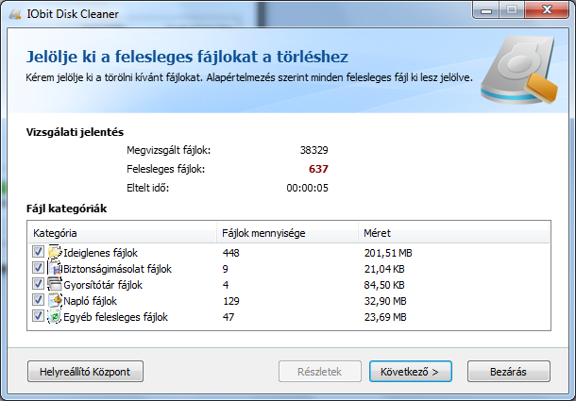
Task: Click the Vizsgálati jelentés heading
Action: click(x=75, y=132)
